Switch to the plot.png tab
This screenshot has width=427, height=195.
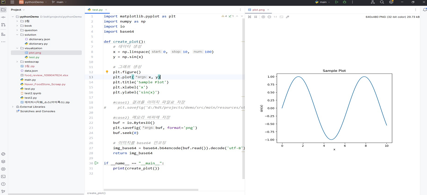[x=258, y=10]
